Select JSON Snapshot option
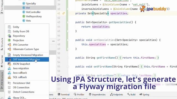 coord(27,64)
